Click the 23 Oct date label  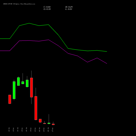pyautogui.click(x=44, y=129)
